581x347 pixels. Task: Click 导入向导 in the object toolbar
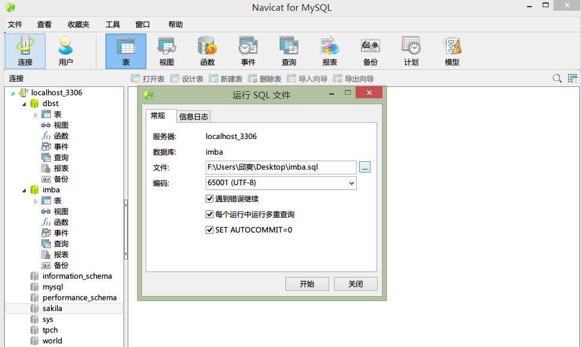click(x=307, y=79)
